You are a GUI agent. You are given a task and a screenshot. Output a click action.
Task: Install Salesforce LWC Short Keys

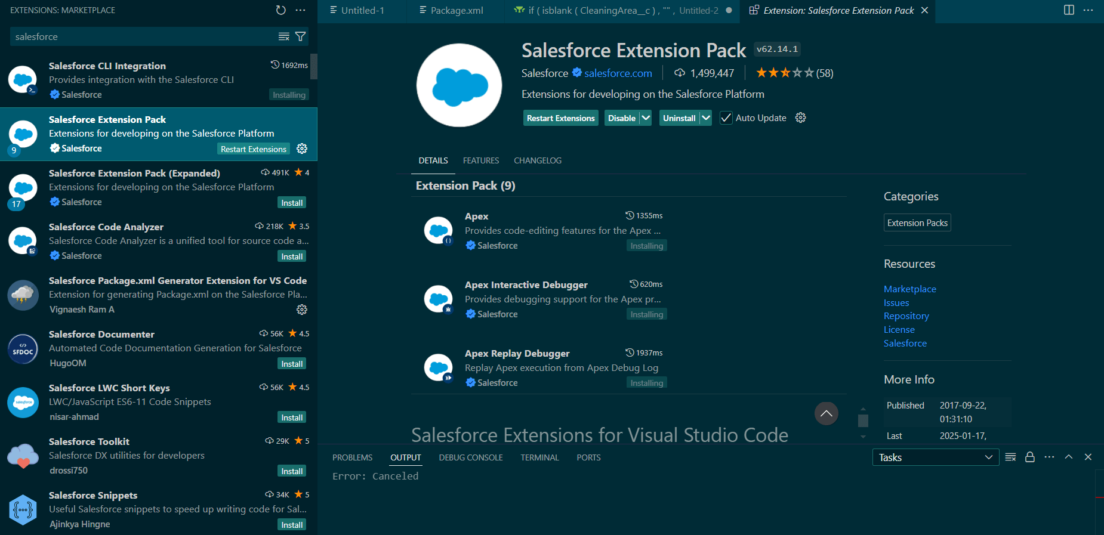coord(292,418)
